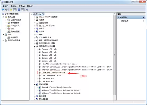This screenshot has width=147, height=105.
Task: Click the up one level folder icon
Action: coord(11,10)
